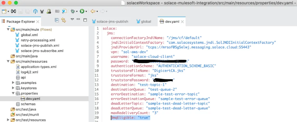
Task: Close the dev.yaml editor tab
Action: 182,22
